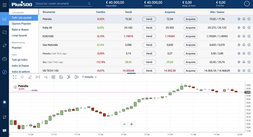The width and height of the screenshot is (253, 137).
Task: Click Vendi for Petrolio Call 70.5
Action: point(149,54)
